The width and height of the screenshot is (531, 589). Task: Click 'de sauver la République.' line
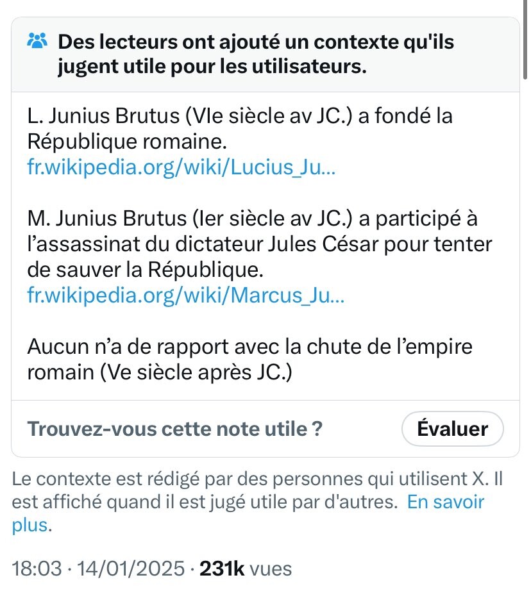(146, 270)
